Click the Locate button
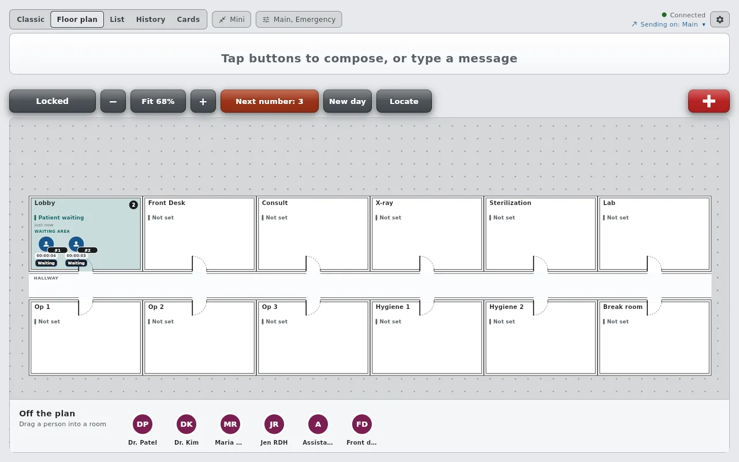Image resolution: width=739 pixels, height=462 pixels. click(x=404, y=101)
